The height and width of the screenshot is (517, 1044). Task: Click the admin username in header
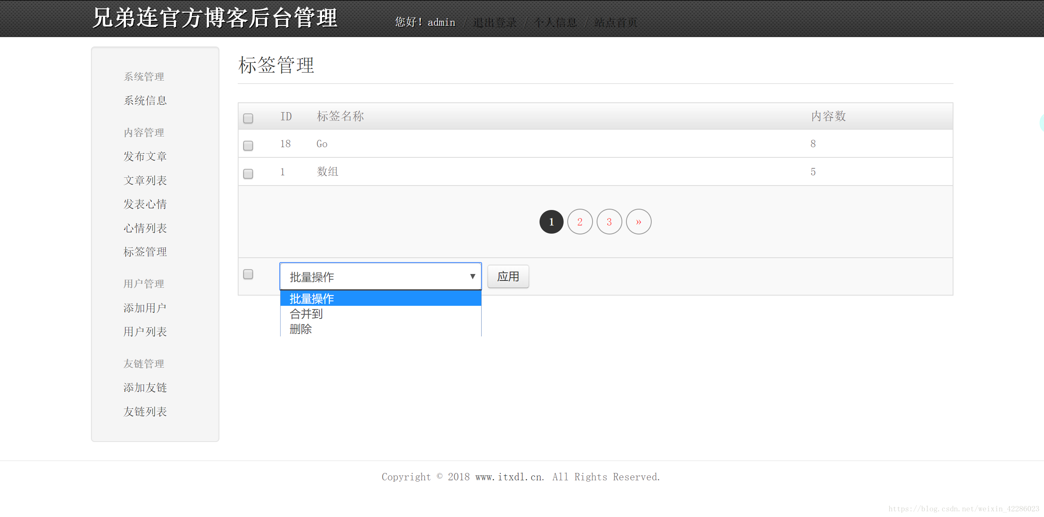point(441,22)
